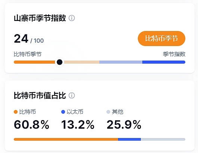
Task: Click blue 以太币 legend dot
Action: (x=63, y=112)
